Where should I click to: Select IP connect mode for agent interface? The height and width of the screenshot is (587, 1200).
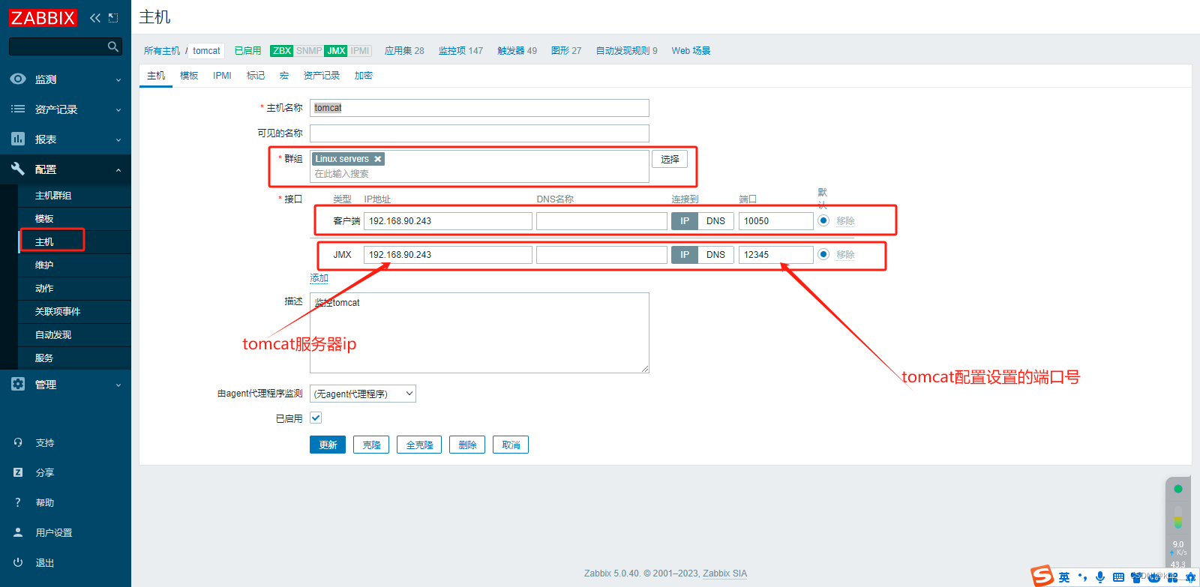coord(685,221)
